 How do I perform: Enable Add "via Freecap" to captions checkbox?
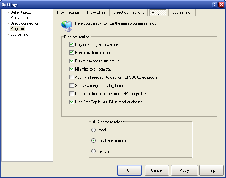click(71, 77)
